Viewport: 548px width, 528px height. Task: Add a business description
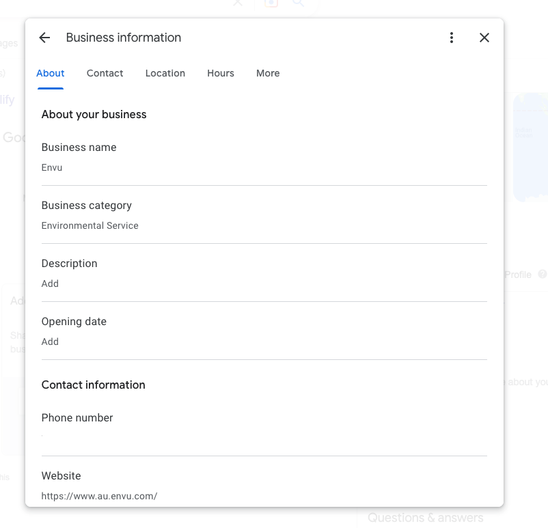click(x=50, y=283)
